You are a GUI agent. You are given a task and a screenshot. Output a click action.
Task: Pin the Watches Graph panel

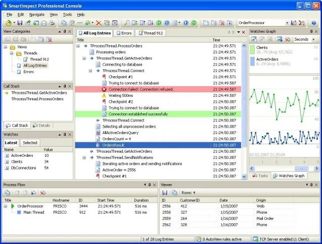311,31
